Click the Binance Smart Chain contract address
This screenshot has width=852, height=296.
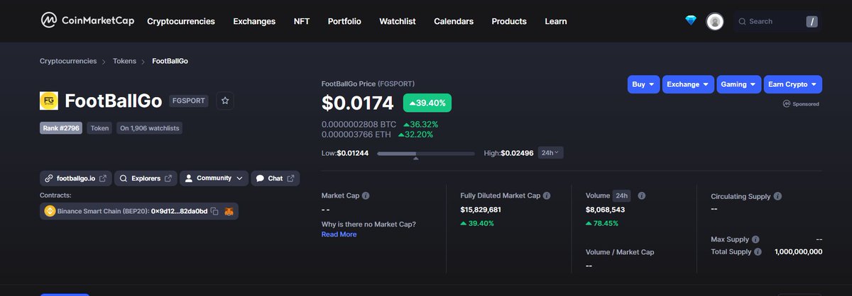(x=180, y=211)
